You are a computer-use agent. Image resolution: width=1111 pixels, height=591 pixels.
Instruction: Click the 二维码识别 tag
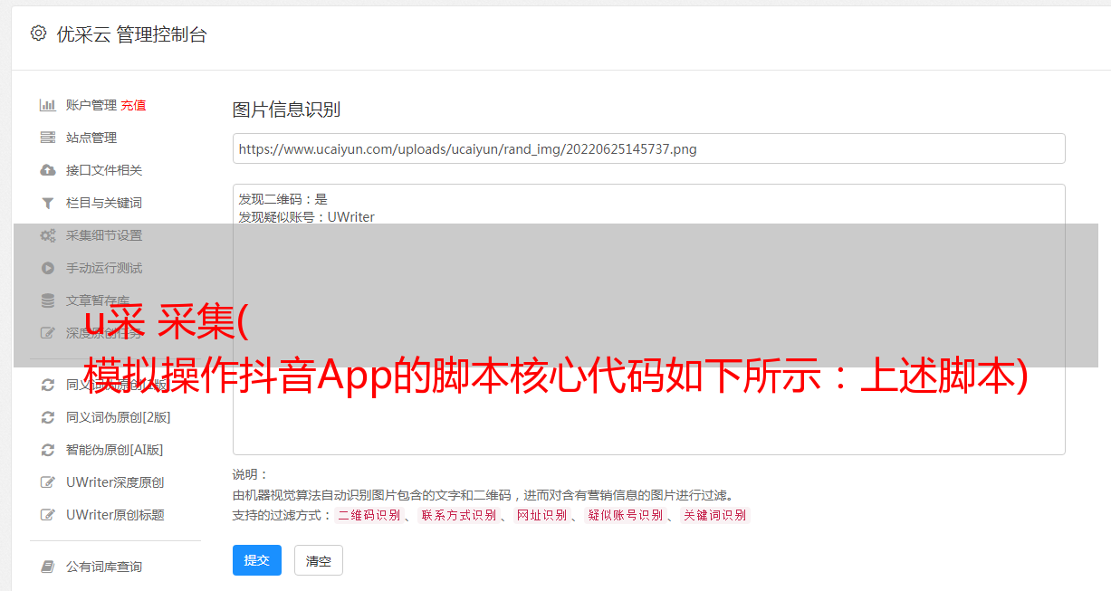[x=369, y=515]
